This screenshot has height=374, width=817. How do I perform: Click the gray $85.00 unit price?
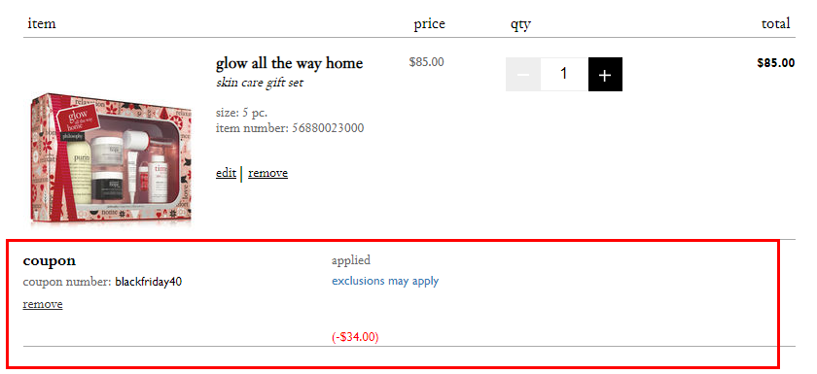(427, 62)
